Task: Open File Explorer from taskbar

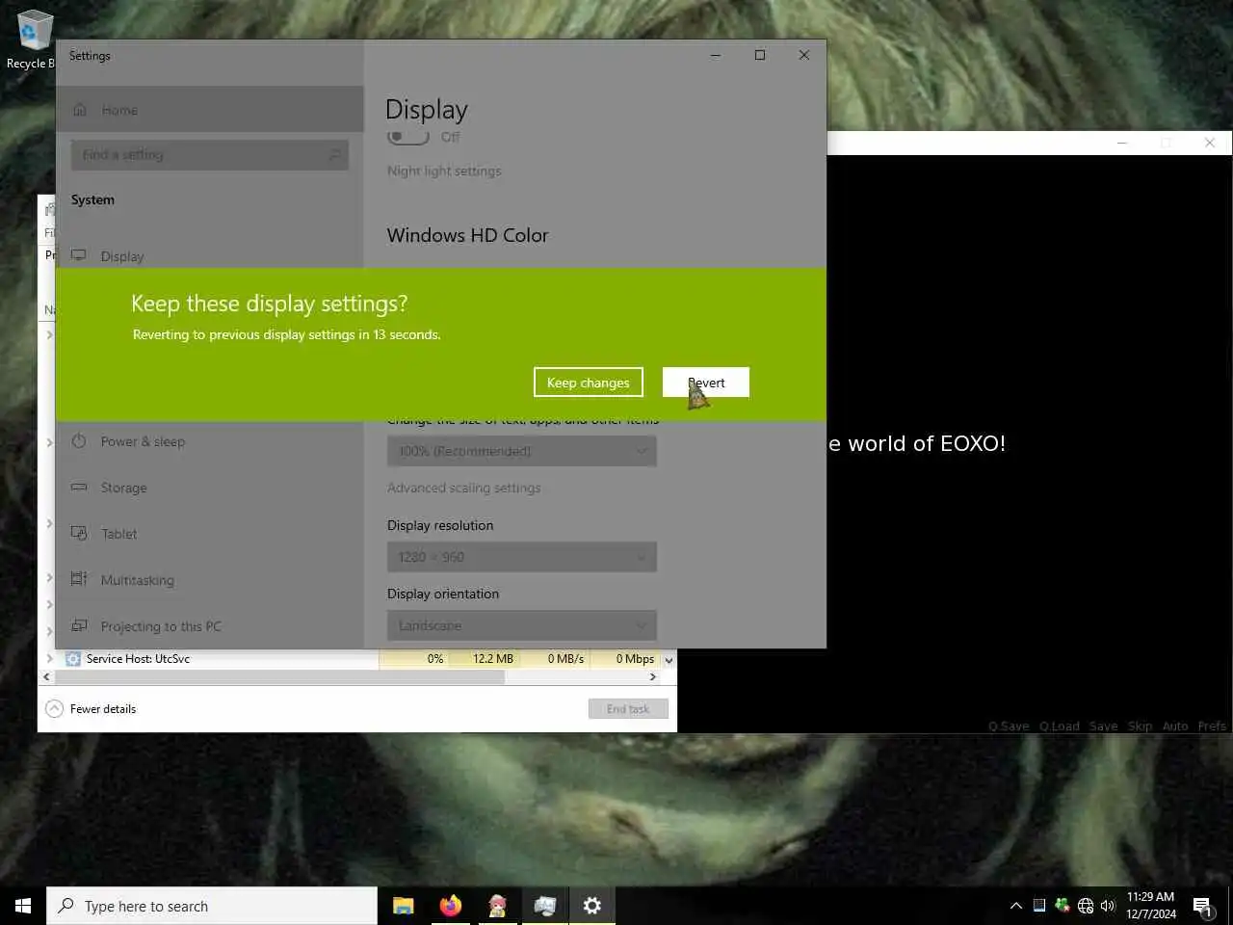Action: pos(404,906)
